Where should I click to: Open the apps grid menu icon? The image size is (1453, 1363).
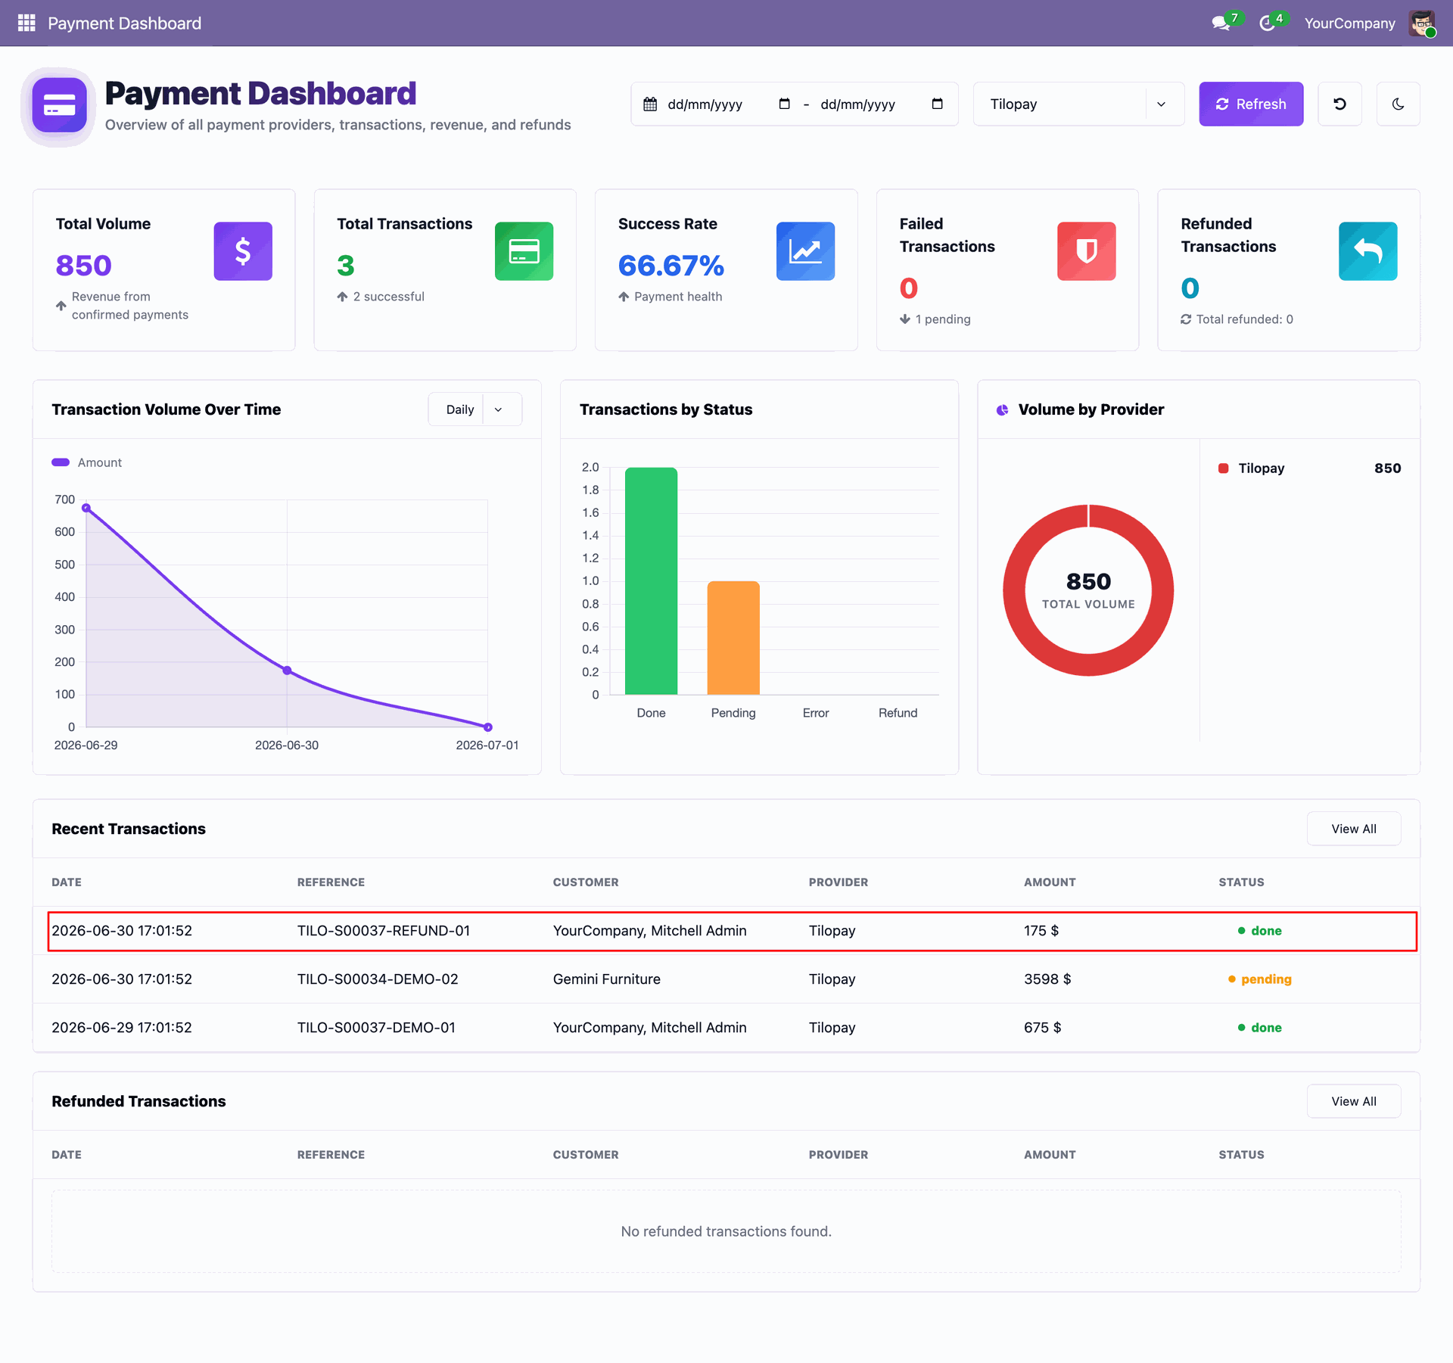26,23
